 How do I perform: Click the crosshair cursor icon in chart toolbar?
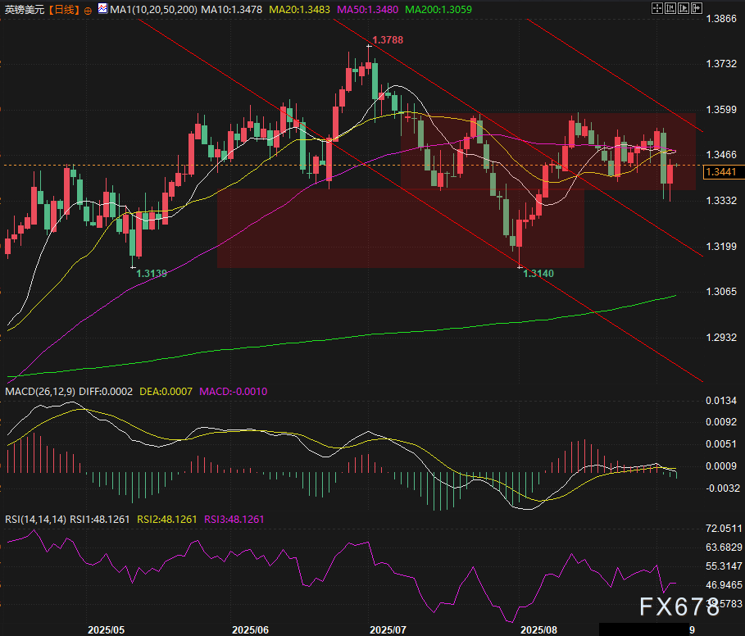pos(657,9)
